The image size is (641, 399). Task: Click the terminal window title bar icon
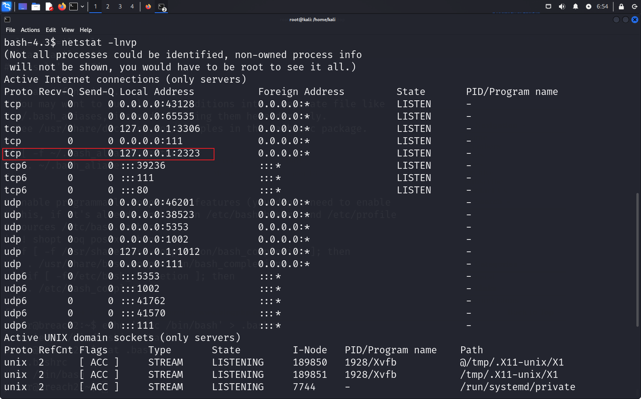pyautogui.click(x=7, y=20)
